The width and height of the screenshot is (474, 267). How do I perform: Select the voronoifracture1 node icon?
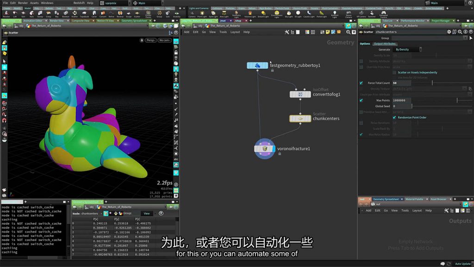click(265, 149)
